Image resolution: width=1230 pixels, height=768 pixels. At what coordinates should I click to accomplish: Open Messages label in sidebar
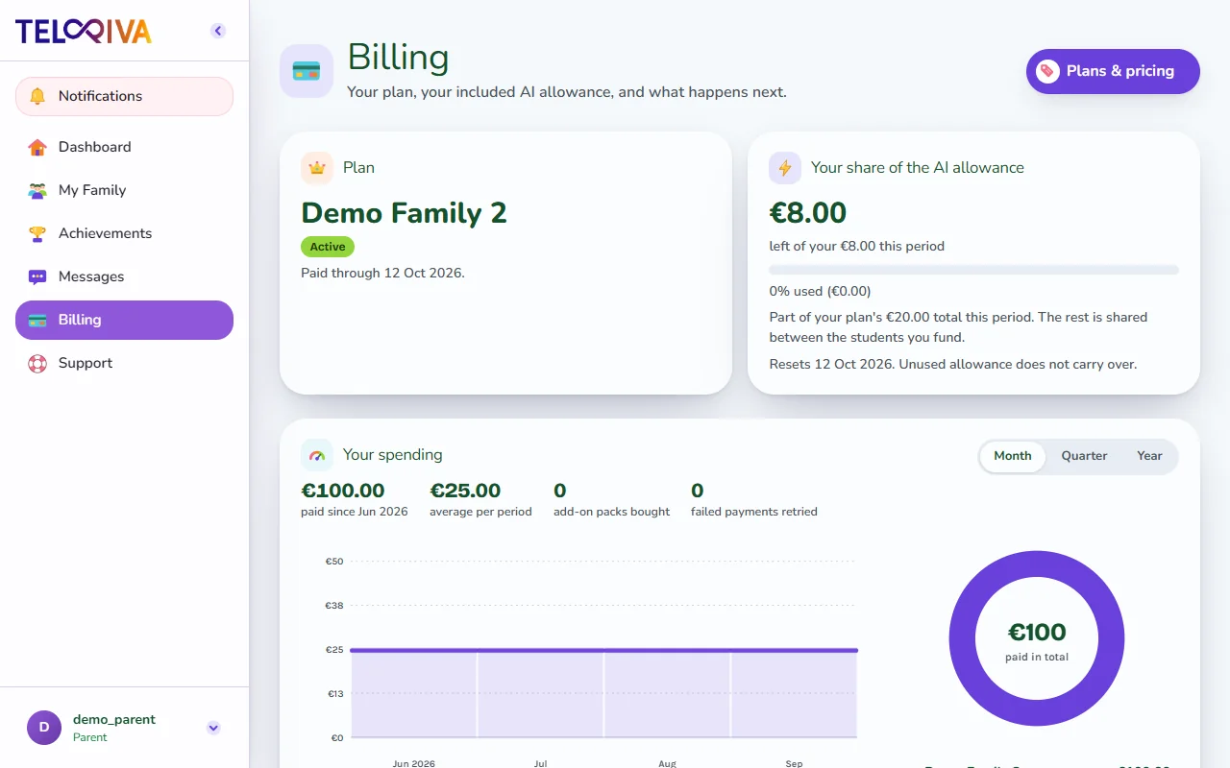91,276
